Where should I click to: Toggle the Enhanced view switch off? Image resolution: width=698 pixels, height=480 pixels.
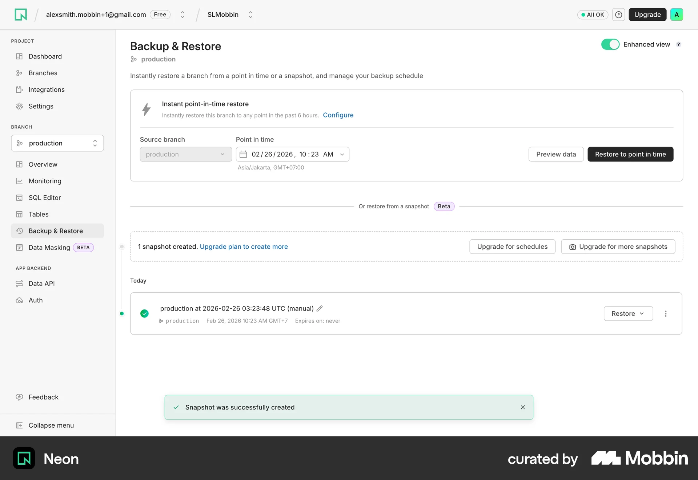[x=610, y=44]
